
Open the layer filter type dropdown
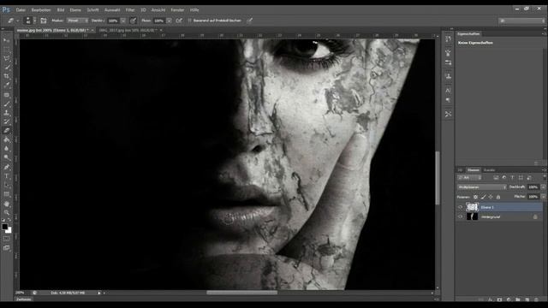click(x=469, y=178)
